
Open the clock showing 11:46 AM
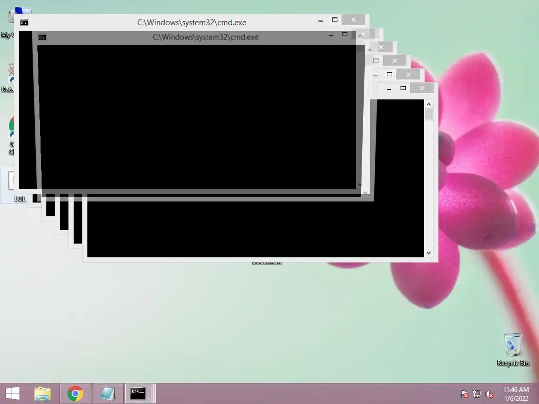click(516, 393)
